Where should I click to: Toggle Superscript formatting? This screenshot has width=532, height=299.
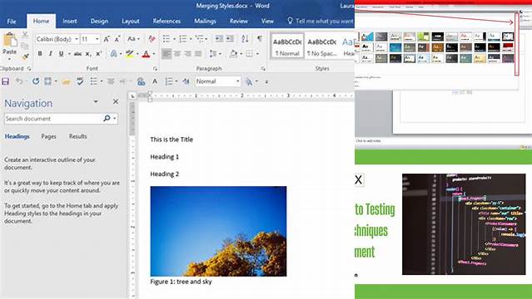[98, 53]
